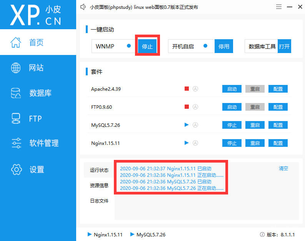Click the globe website icon
305x241 pixels.
[x=16, y=68]
